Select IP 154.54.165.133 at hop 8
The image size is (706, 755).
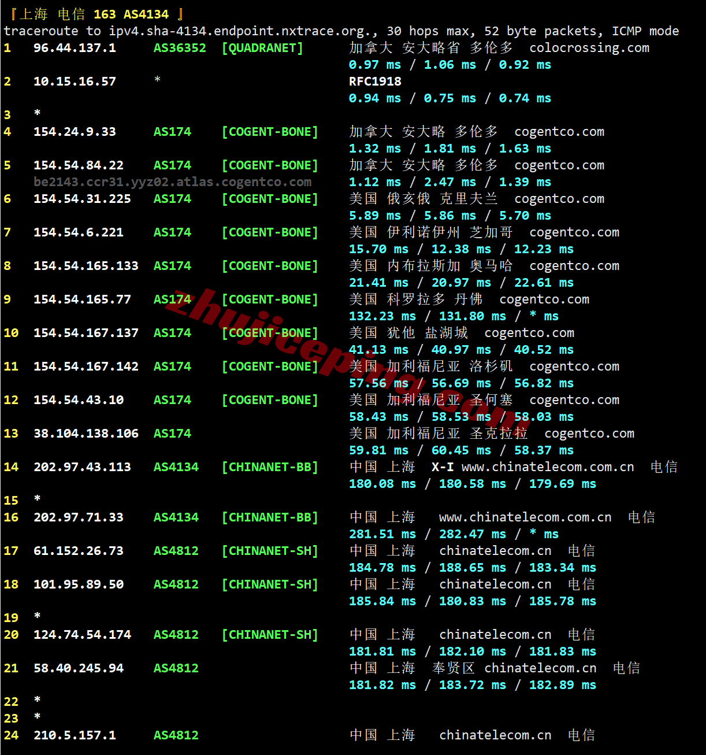coord(86,266)
